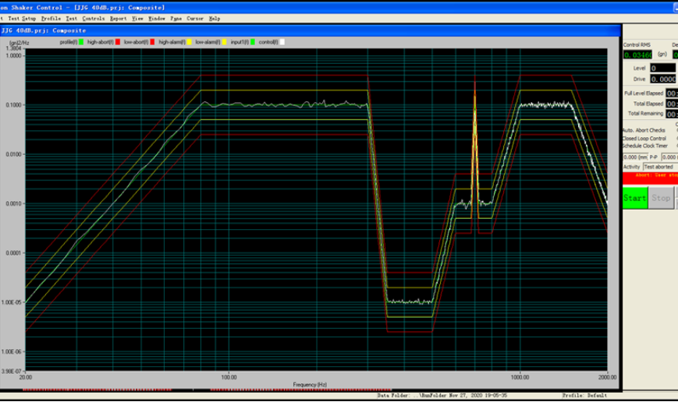This screenshot has width=678, height=402.
Task: Click the yellow low-alarm(f) legend swatch
Action: 224,42
